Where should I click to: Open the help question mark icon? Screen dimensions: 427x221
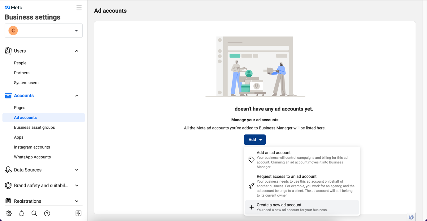(47, 213)
